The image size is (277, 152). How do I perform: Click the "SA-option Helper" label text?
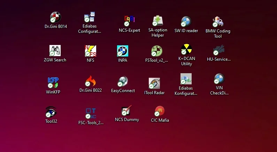coord(158,32)
